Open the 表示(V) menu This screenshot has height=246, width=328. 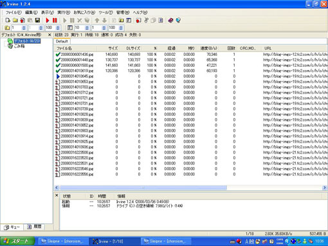point(48,12)
